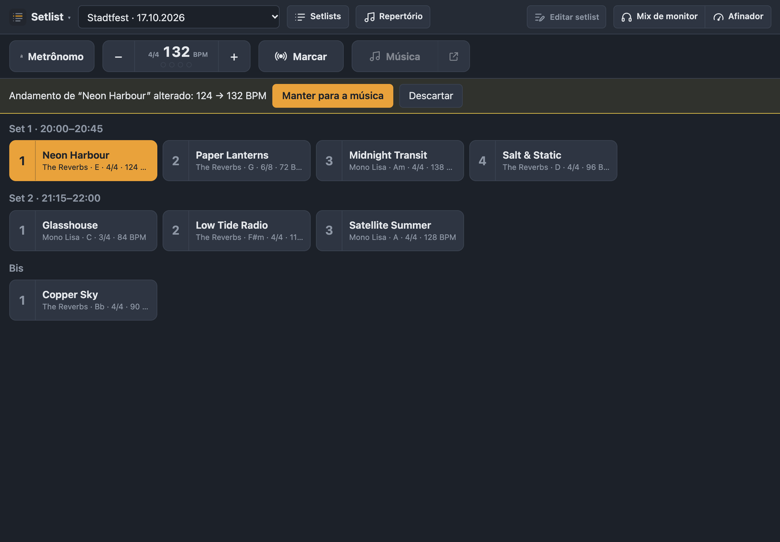The height and width of the screenshot is (542, 780).
Task: Click the Set 2 · 21:15–22:00 heading
Action: point(55,198)
